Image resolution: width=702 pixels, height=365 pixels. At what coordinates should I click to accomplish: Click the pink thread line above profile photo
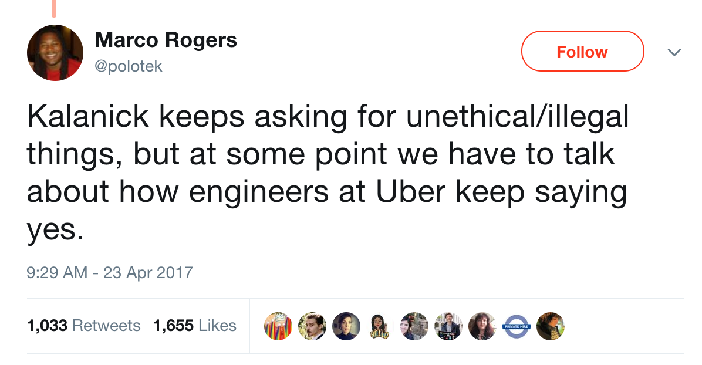[54, 7]
